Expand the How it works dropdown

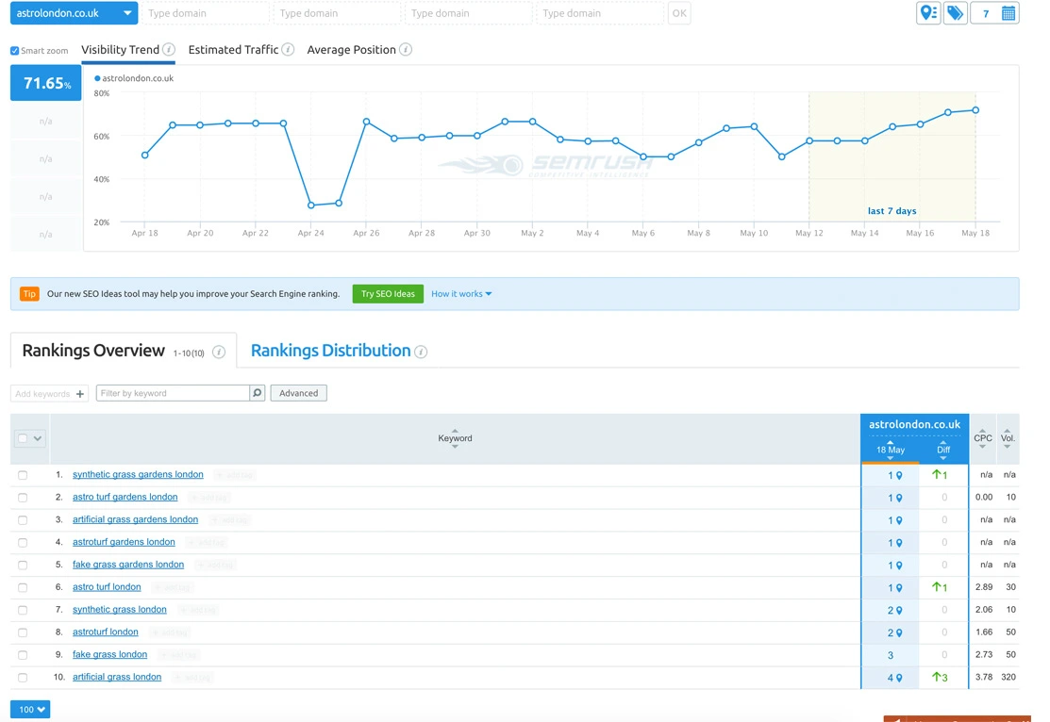461,294
